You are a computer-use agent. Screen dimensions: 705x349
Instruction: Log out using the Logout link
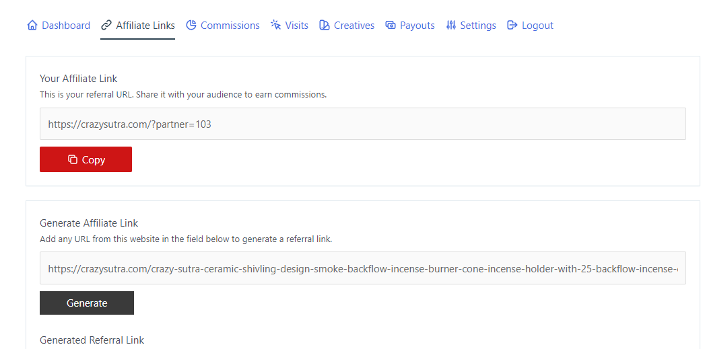(x=537, y=26)
